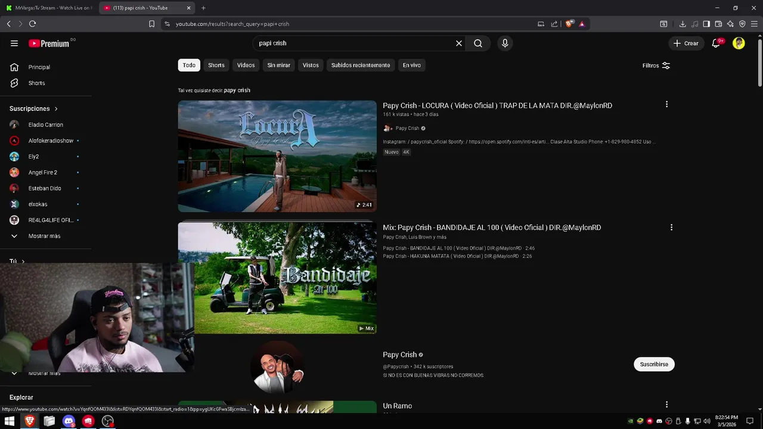Select the En vivo filter chip

411,65
